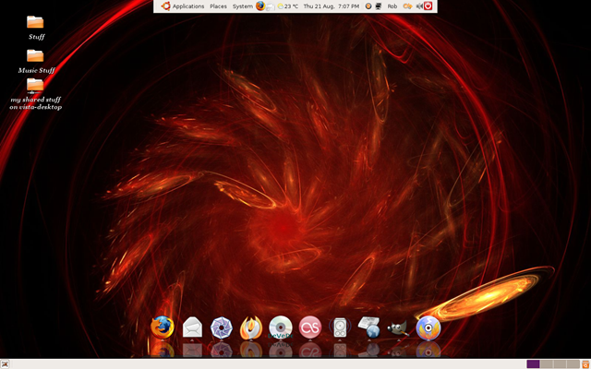
Task: Click the show desktop button in bottom panel
Action: coord(5,364)
